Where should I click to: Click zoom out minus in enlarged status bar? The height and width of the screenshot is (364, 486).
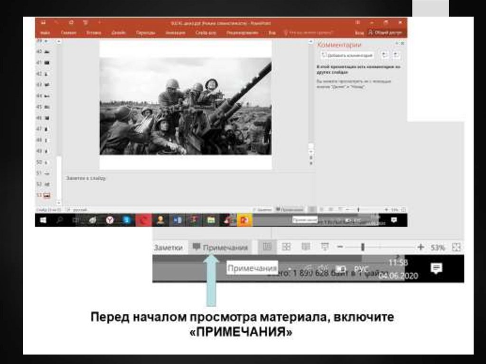340,247
